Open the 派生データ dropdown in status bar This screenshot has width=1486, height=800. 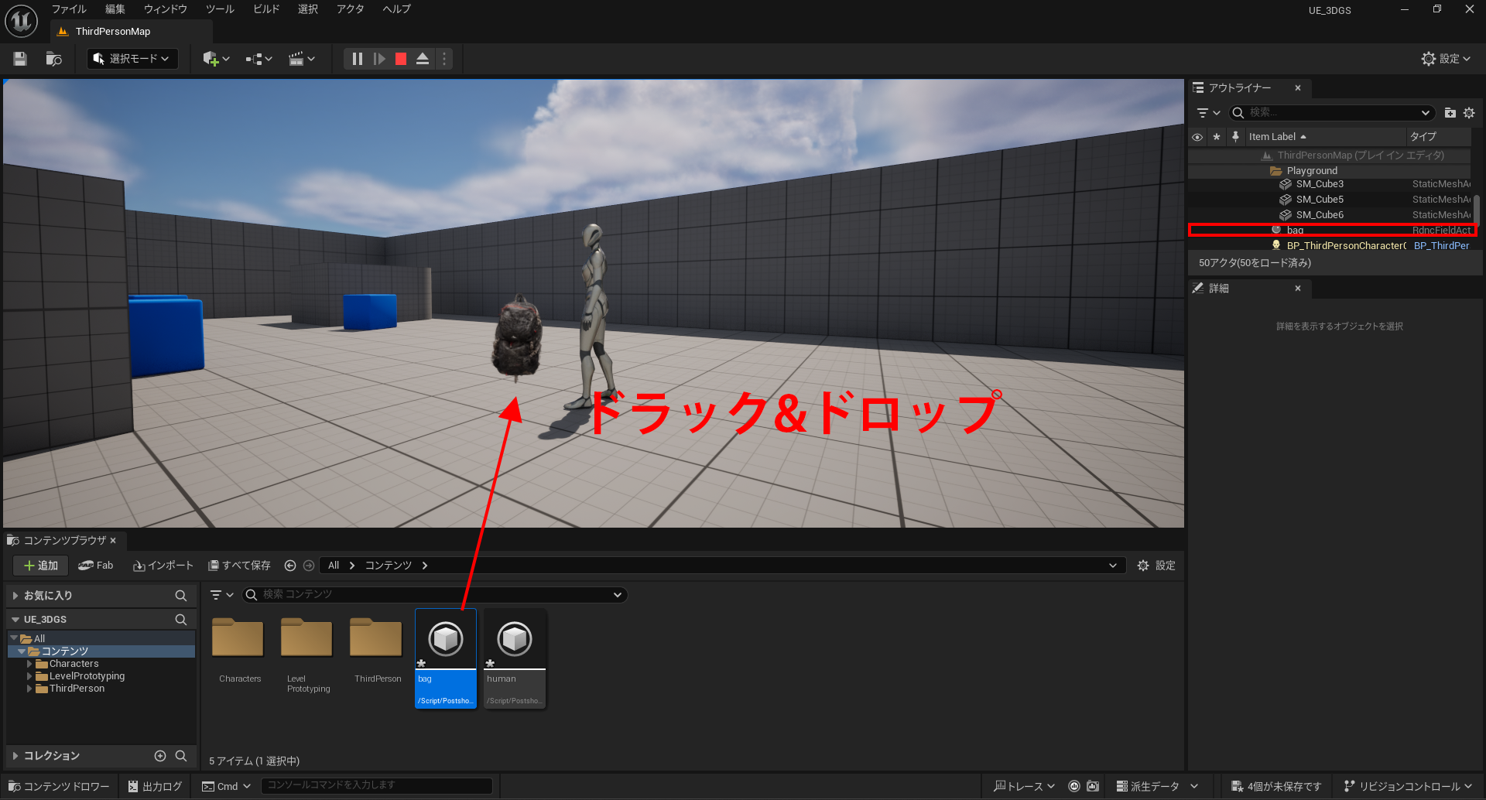coord(1157,785)
